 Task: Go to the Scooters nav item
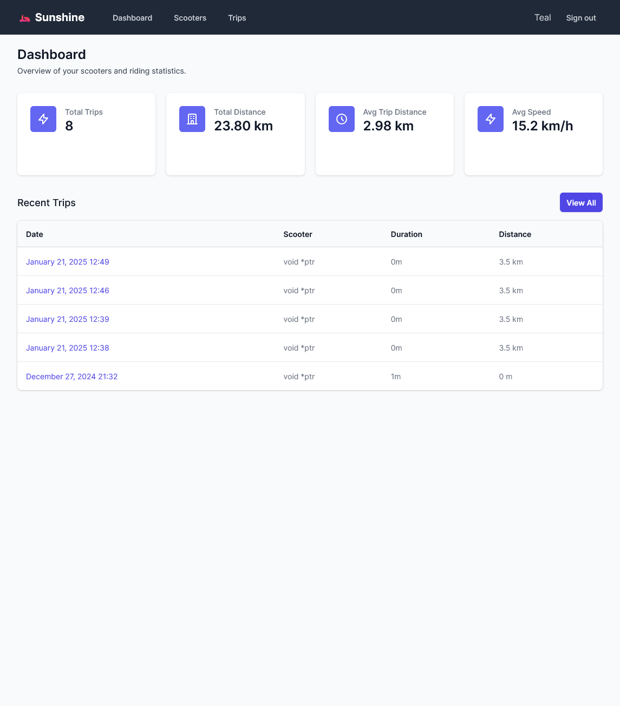point(190,18)
